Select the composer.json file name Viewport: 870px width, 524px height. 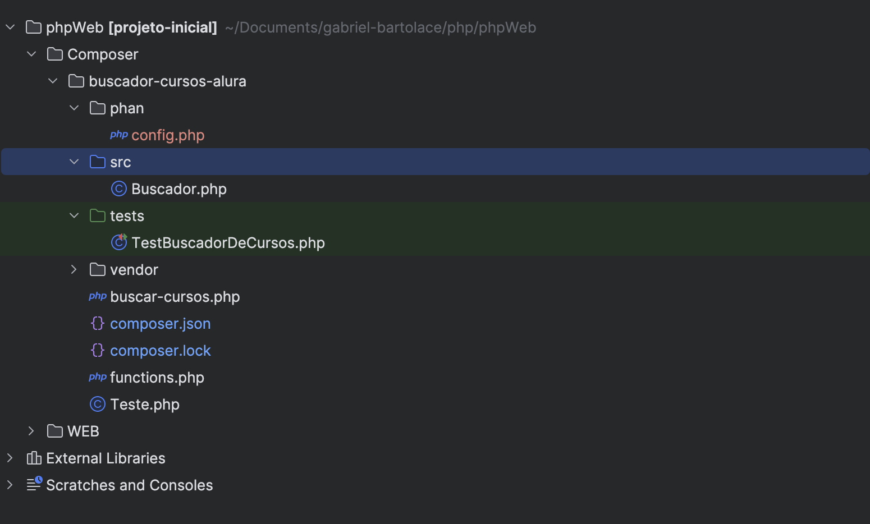click(x=161, y=324)
